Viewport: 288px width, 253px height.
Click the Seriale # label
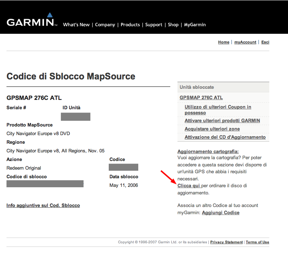(x=16, y=107)
